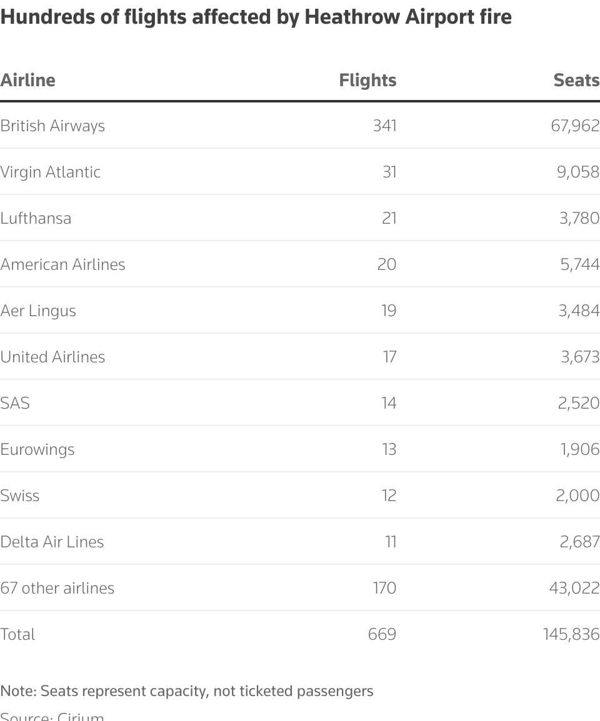The height and width of the screenshot is (721, 600).
Task: Select the British Airways row label
Action: [52, 126]
